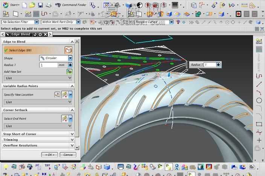Open the Command Finder
Screen dimensions: 265x176
[71, 5]
